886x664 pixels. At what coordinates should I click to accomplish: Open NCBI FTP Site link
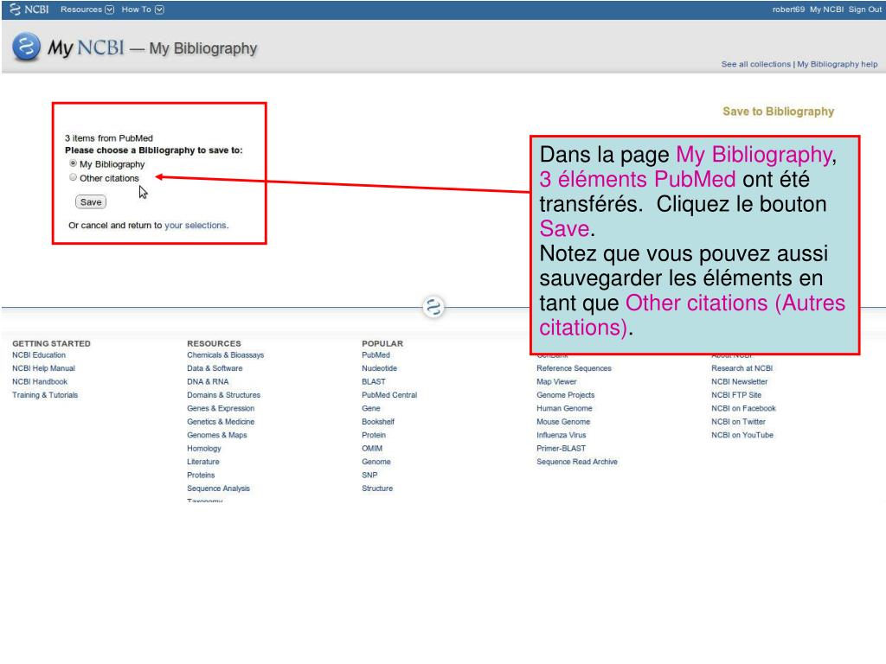(736, 395)
